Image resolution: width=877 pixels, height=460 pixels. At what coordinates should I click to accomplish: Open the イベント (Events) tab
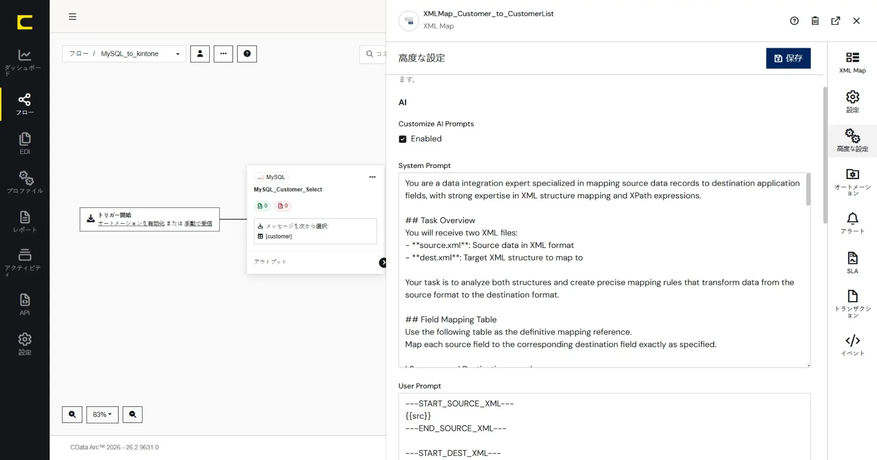853,346
